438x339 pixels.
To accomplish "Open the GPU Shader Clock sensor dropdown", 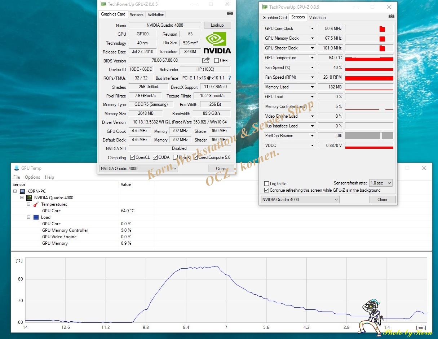I will pos(312,48).
